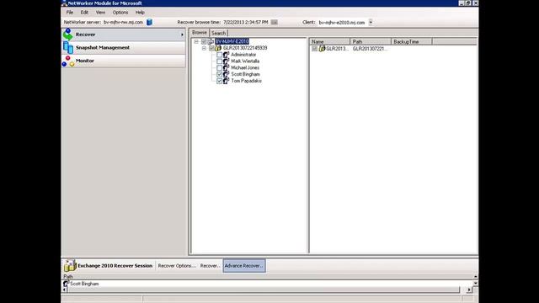
Task: Switch to the Browse tab
Action: pyautogui.click(x=200, y=33)
